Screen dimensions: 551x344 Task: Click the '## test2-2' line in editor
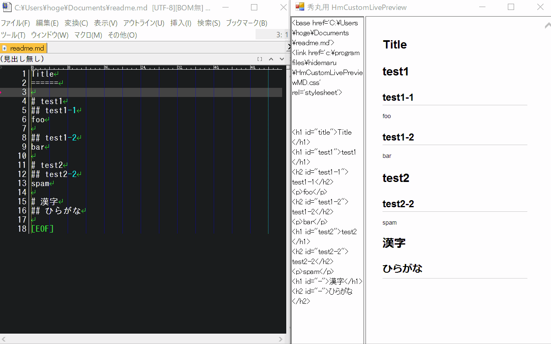click(54, 174)
